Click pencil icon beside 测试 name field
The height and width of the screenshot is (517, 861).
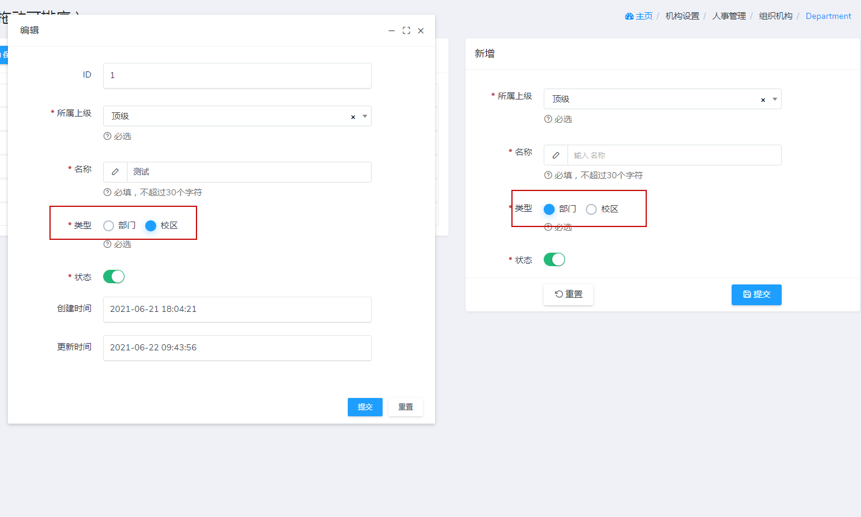pos(115,172)
